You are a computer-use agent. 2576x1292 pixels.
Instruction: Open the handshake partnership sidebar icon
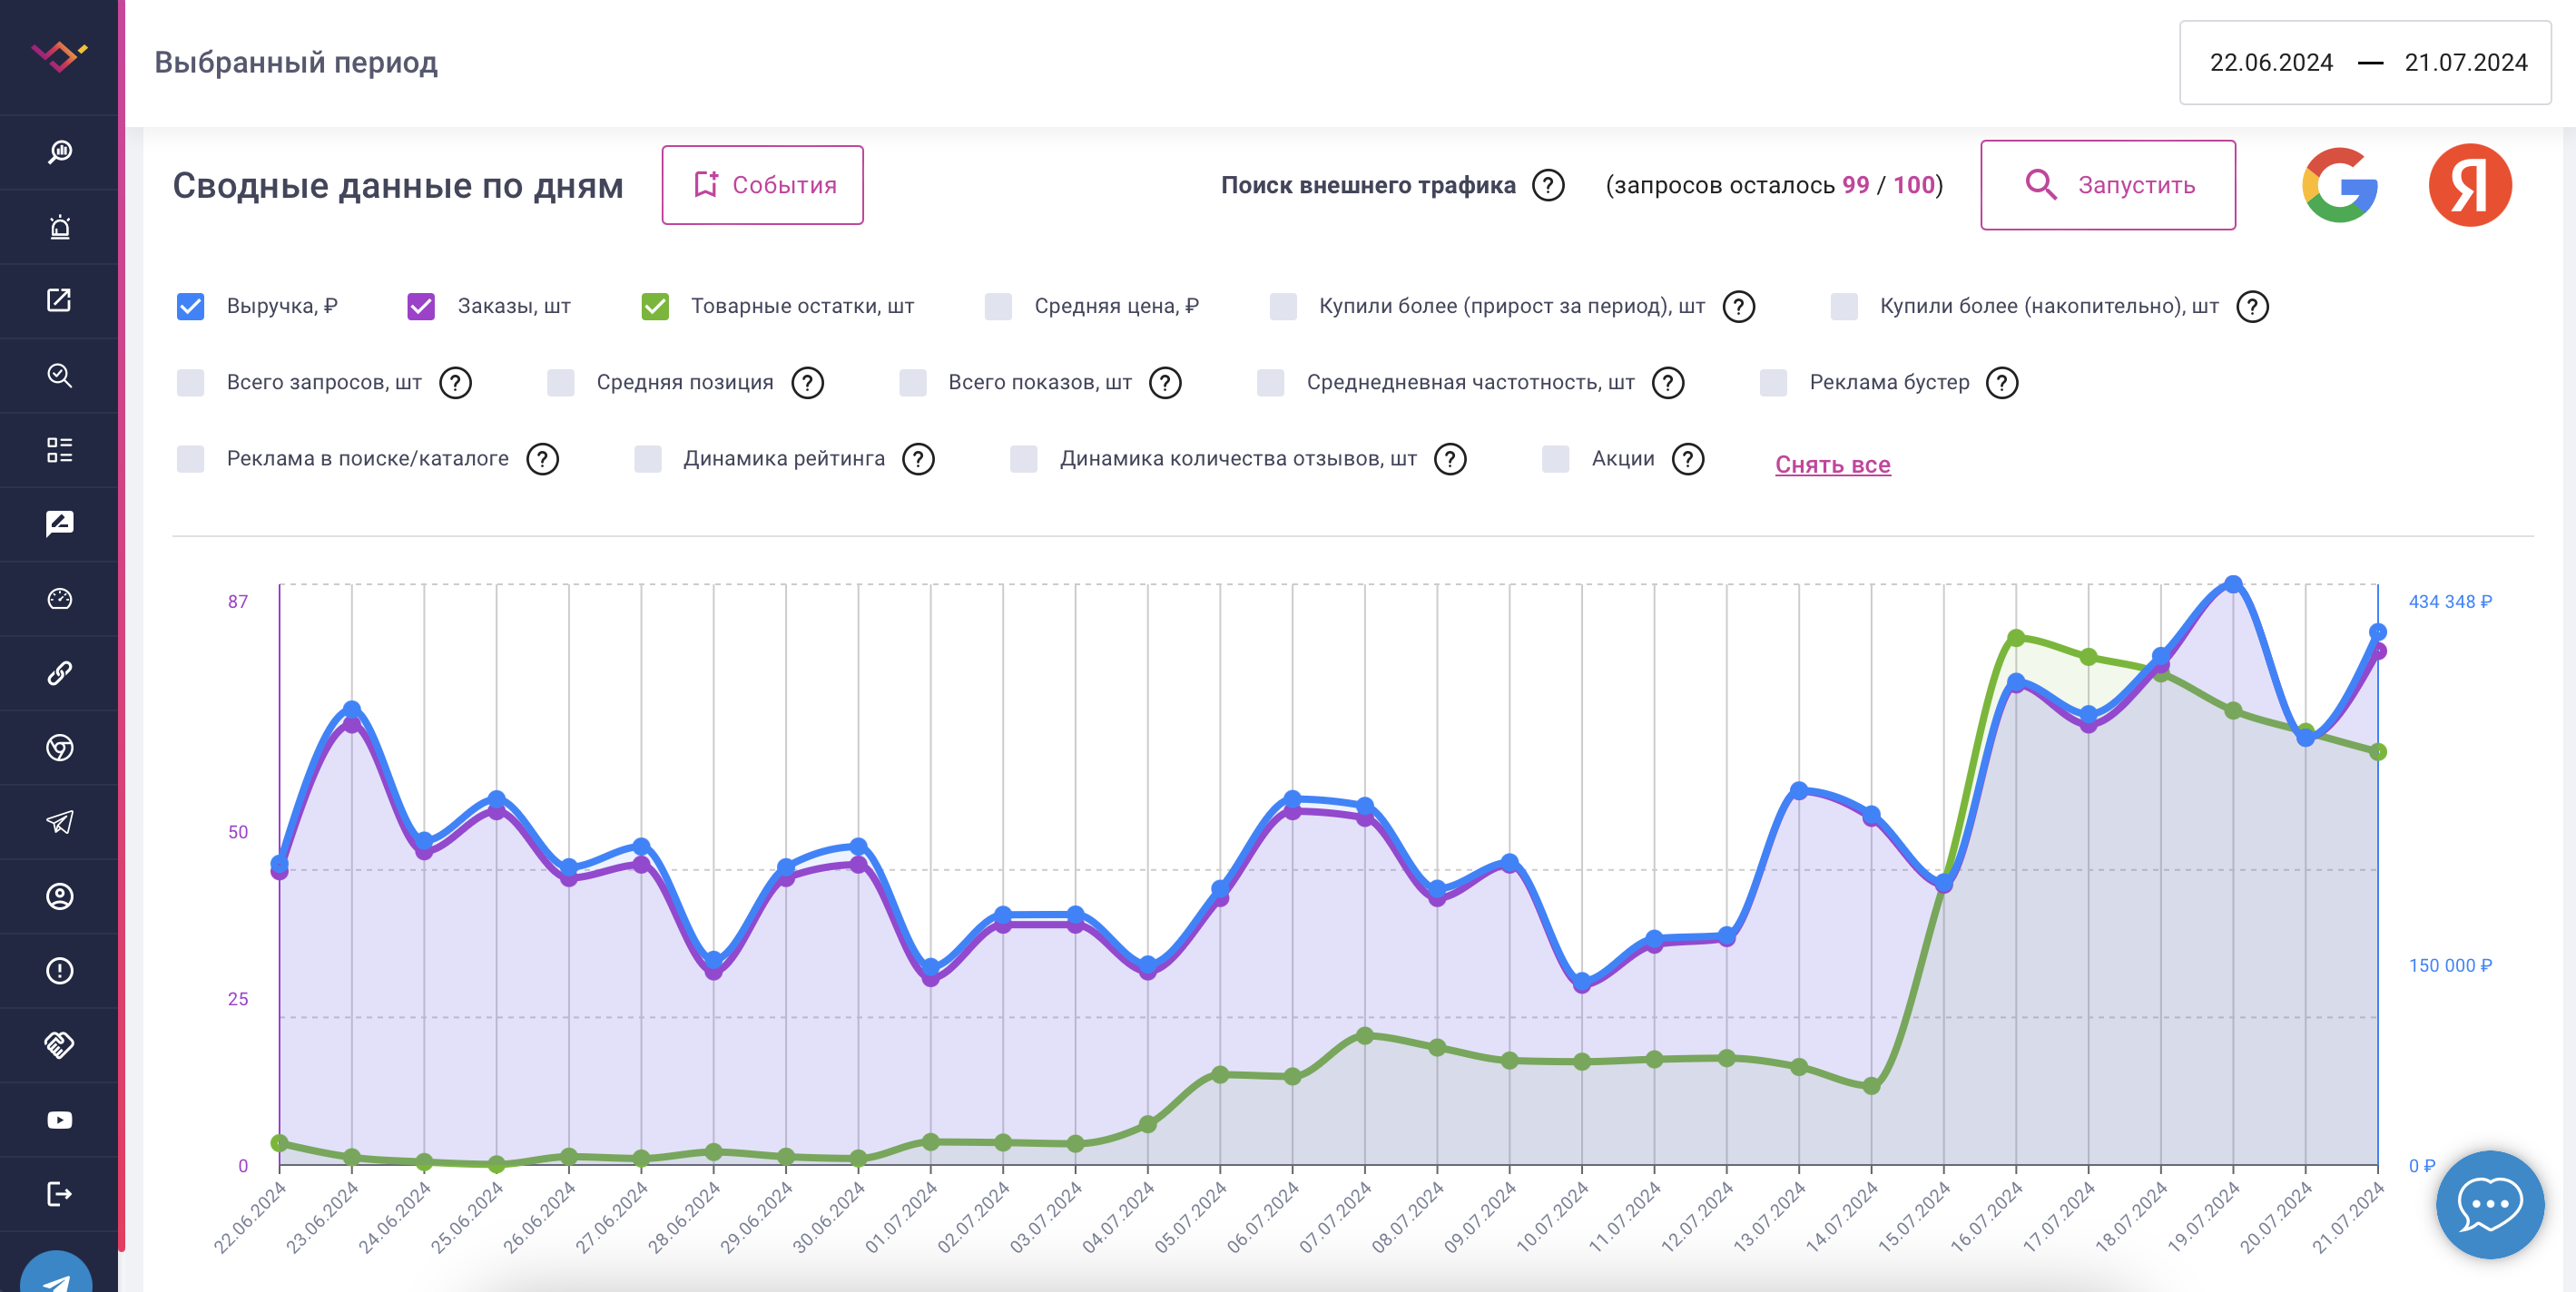[59, 1045]
